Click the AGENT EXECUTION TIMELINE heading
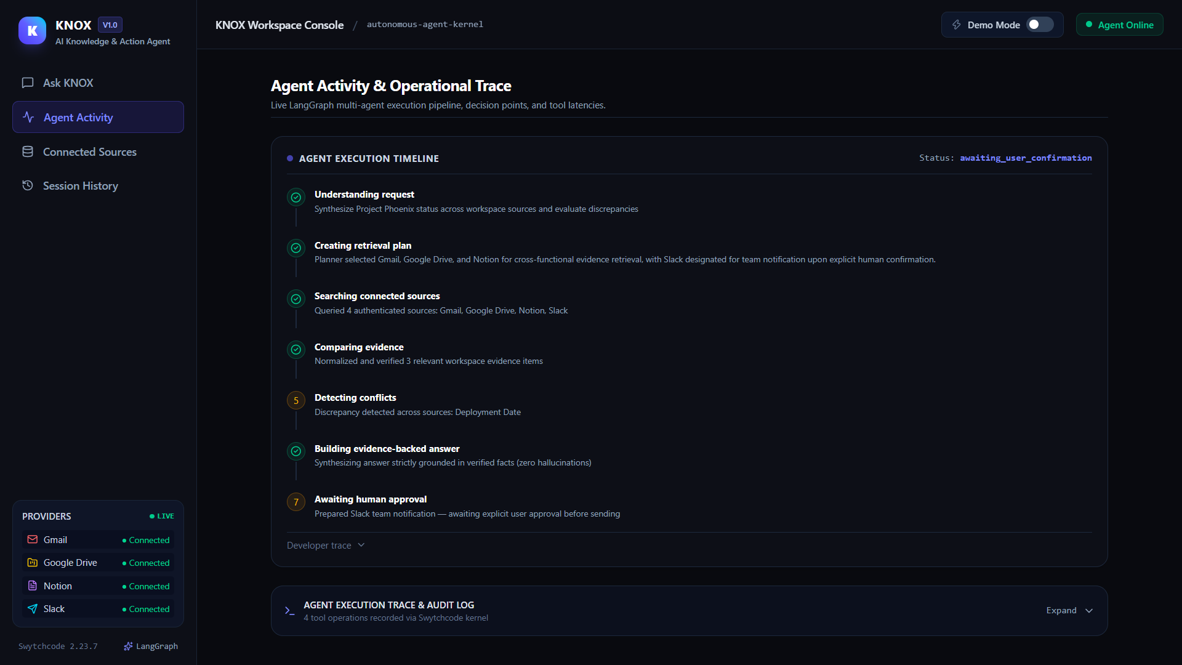The height and width of the screenshot is (665, 1182). tap(369, 158)
